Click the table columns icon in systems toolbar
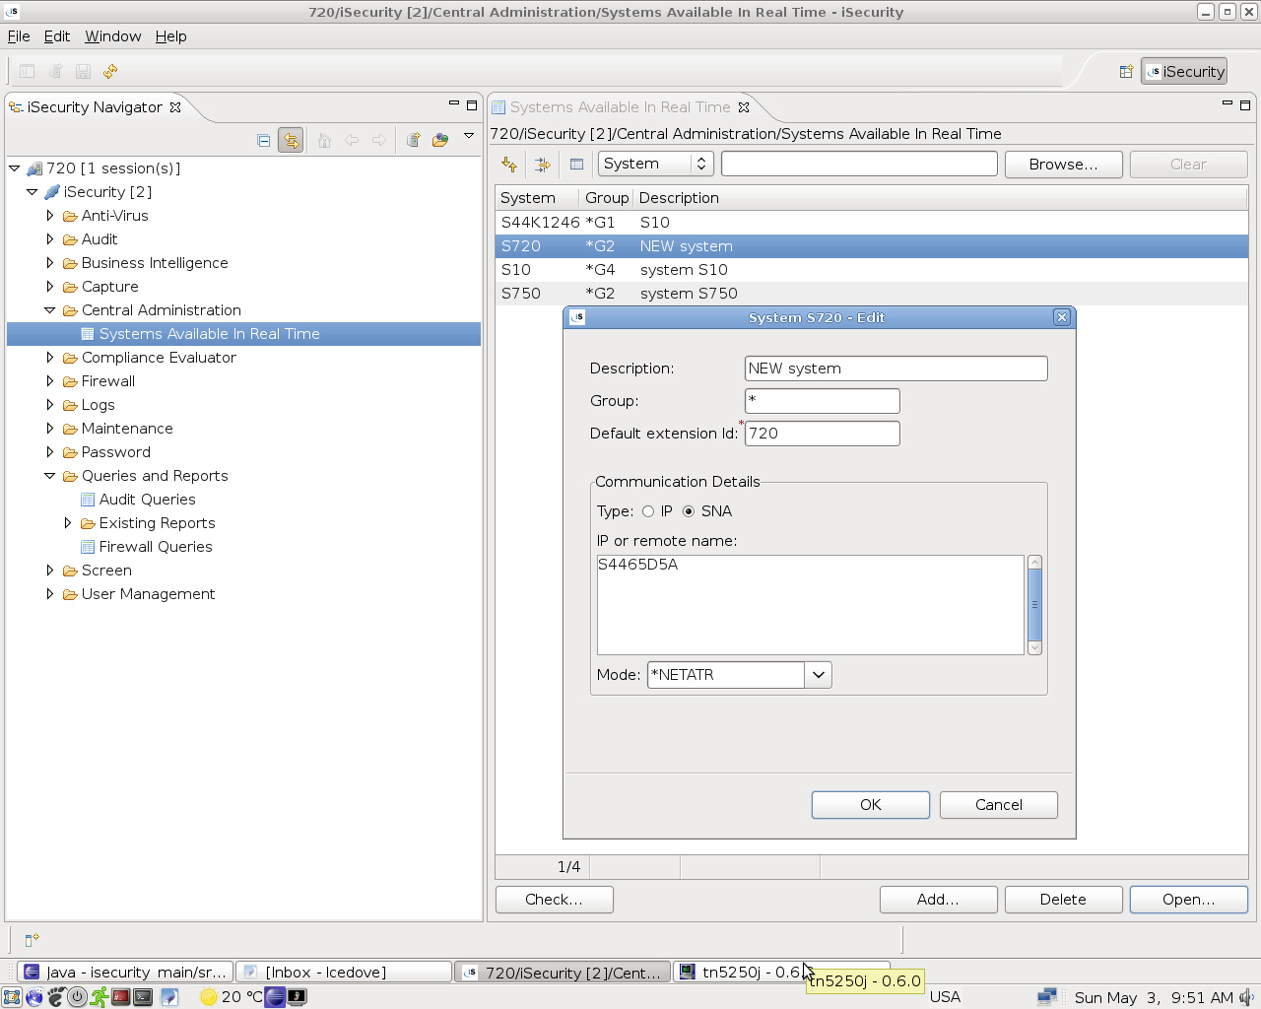This screenshot has height=1009, width=1261. tap(576, 165)
